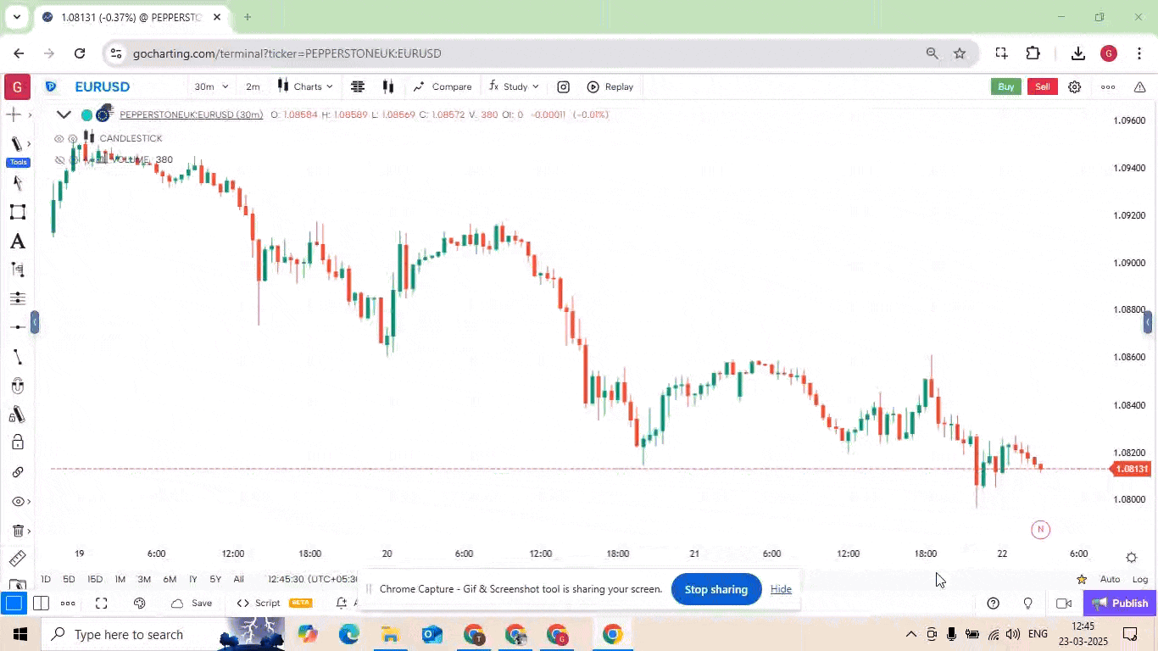Click the Publish button
Viewport: 1158px width, 651px height.
point(1120,603)
